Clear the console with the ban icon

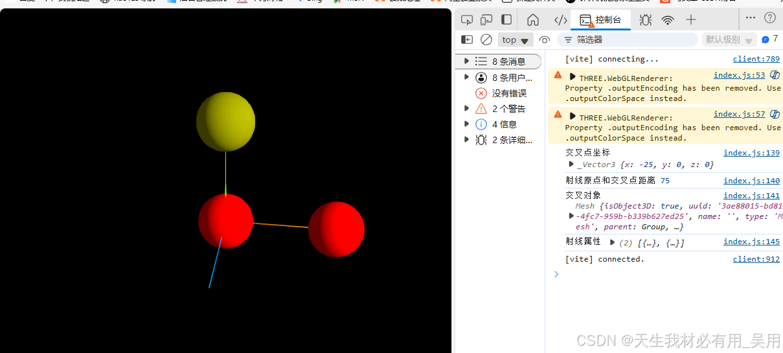(486, 40)
